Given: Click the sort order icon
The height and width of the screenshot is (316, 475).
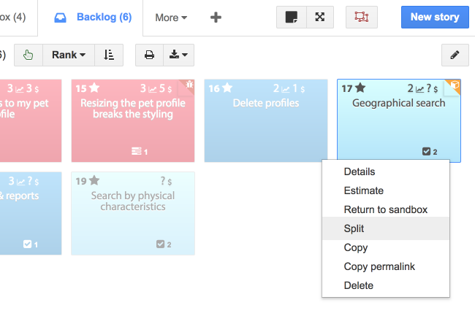Looking at the screenshot, I should tap(109, 55).
